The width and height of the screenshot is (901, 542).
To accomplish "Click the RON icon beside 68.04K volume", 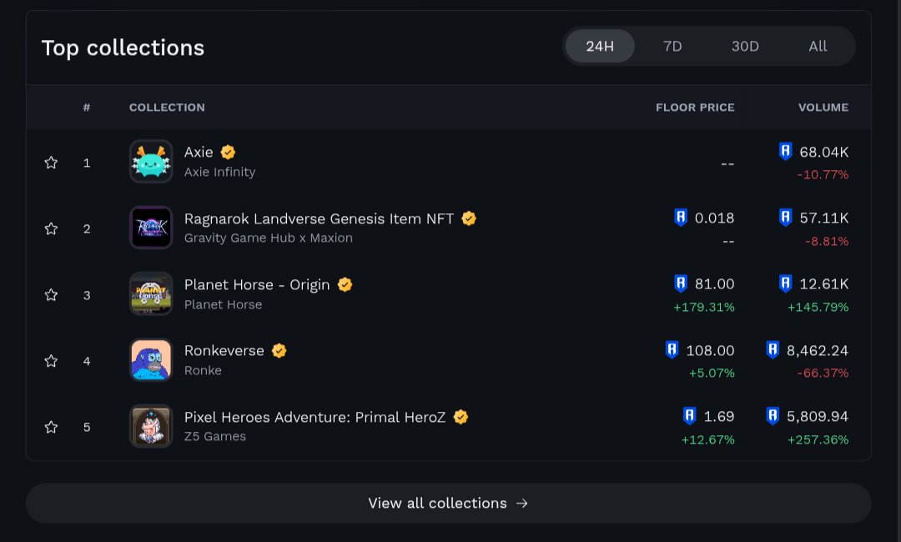I will [786, 151].
